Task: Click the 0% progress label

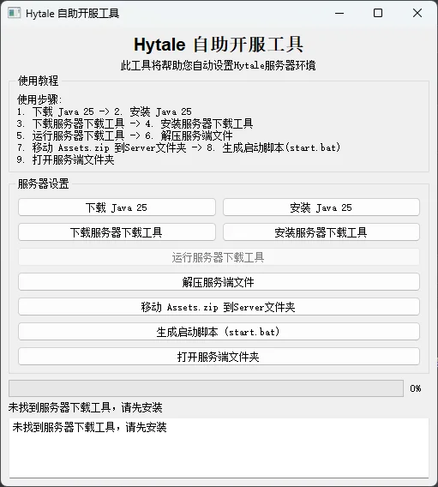Action: coord(416,388)
